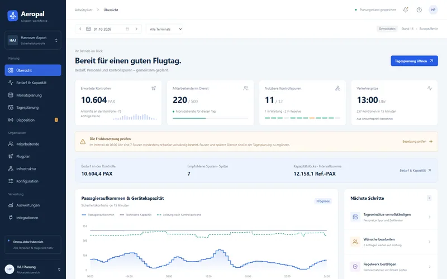Image resolution: width=447 pixels, height=279 pixels.
Task: Click the Mitarbeitende im Dienst progress bar
Action: (210, 118)
